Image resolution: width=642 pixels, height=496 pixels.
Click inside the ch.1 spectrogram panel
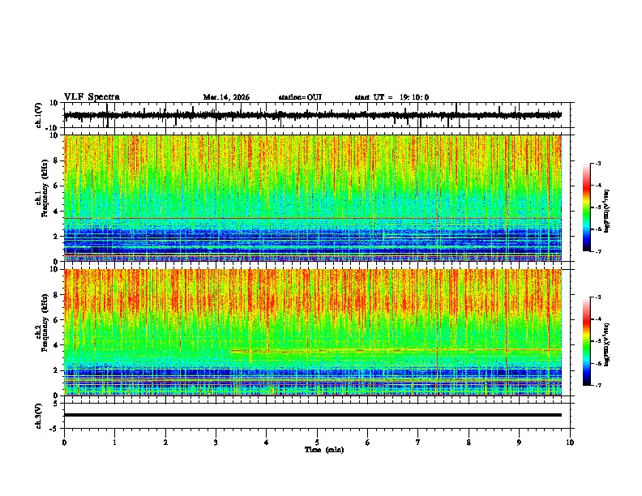(x=312, y=198)
